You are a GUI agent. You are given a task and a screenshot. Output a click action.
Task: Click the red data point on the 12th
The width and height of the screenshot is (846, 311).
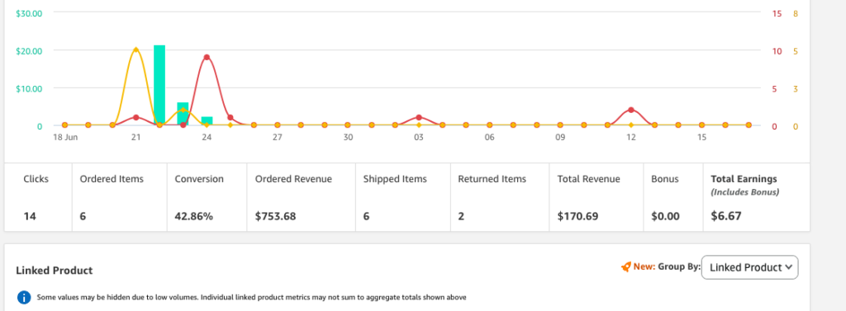pyautogui.click(x=630, y=110)
